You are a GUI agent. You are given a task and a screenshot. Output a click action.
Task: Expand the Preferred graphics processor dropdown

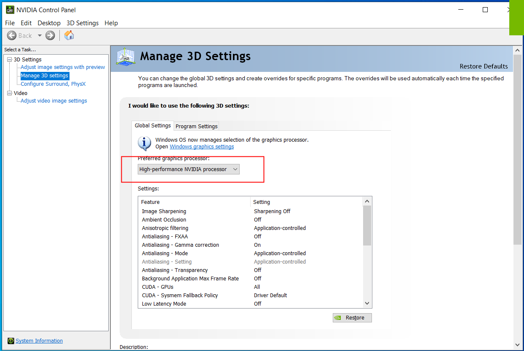coord(189,169)
